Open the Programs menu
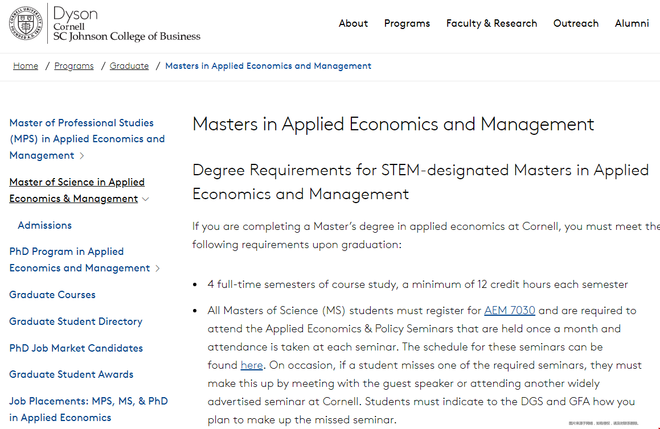The width and height of the screenshot is (660, 429). point(407,23)
